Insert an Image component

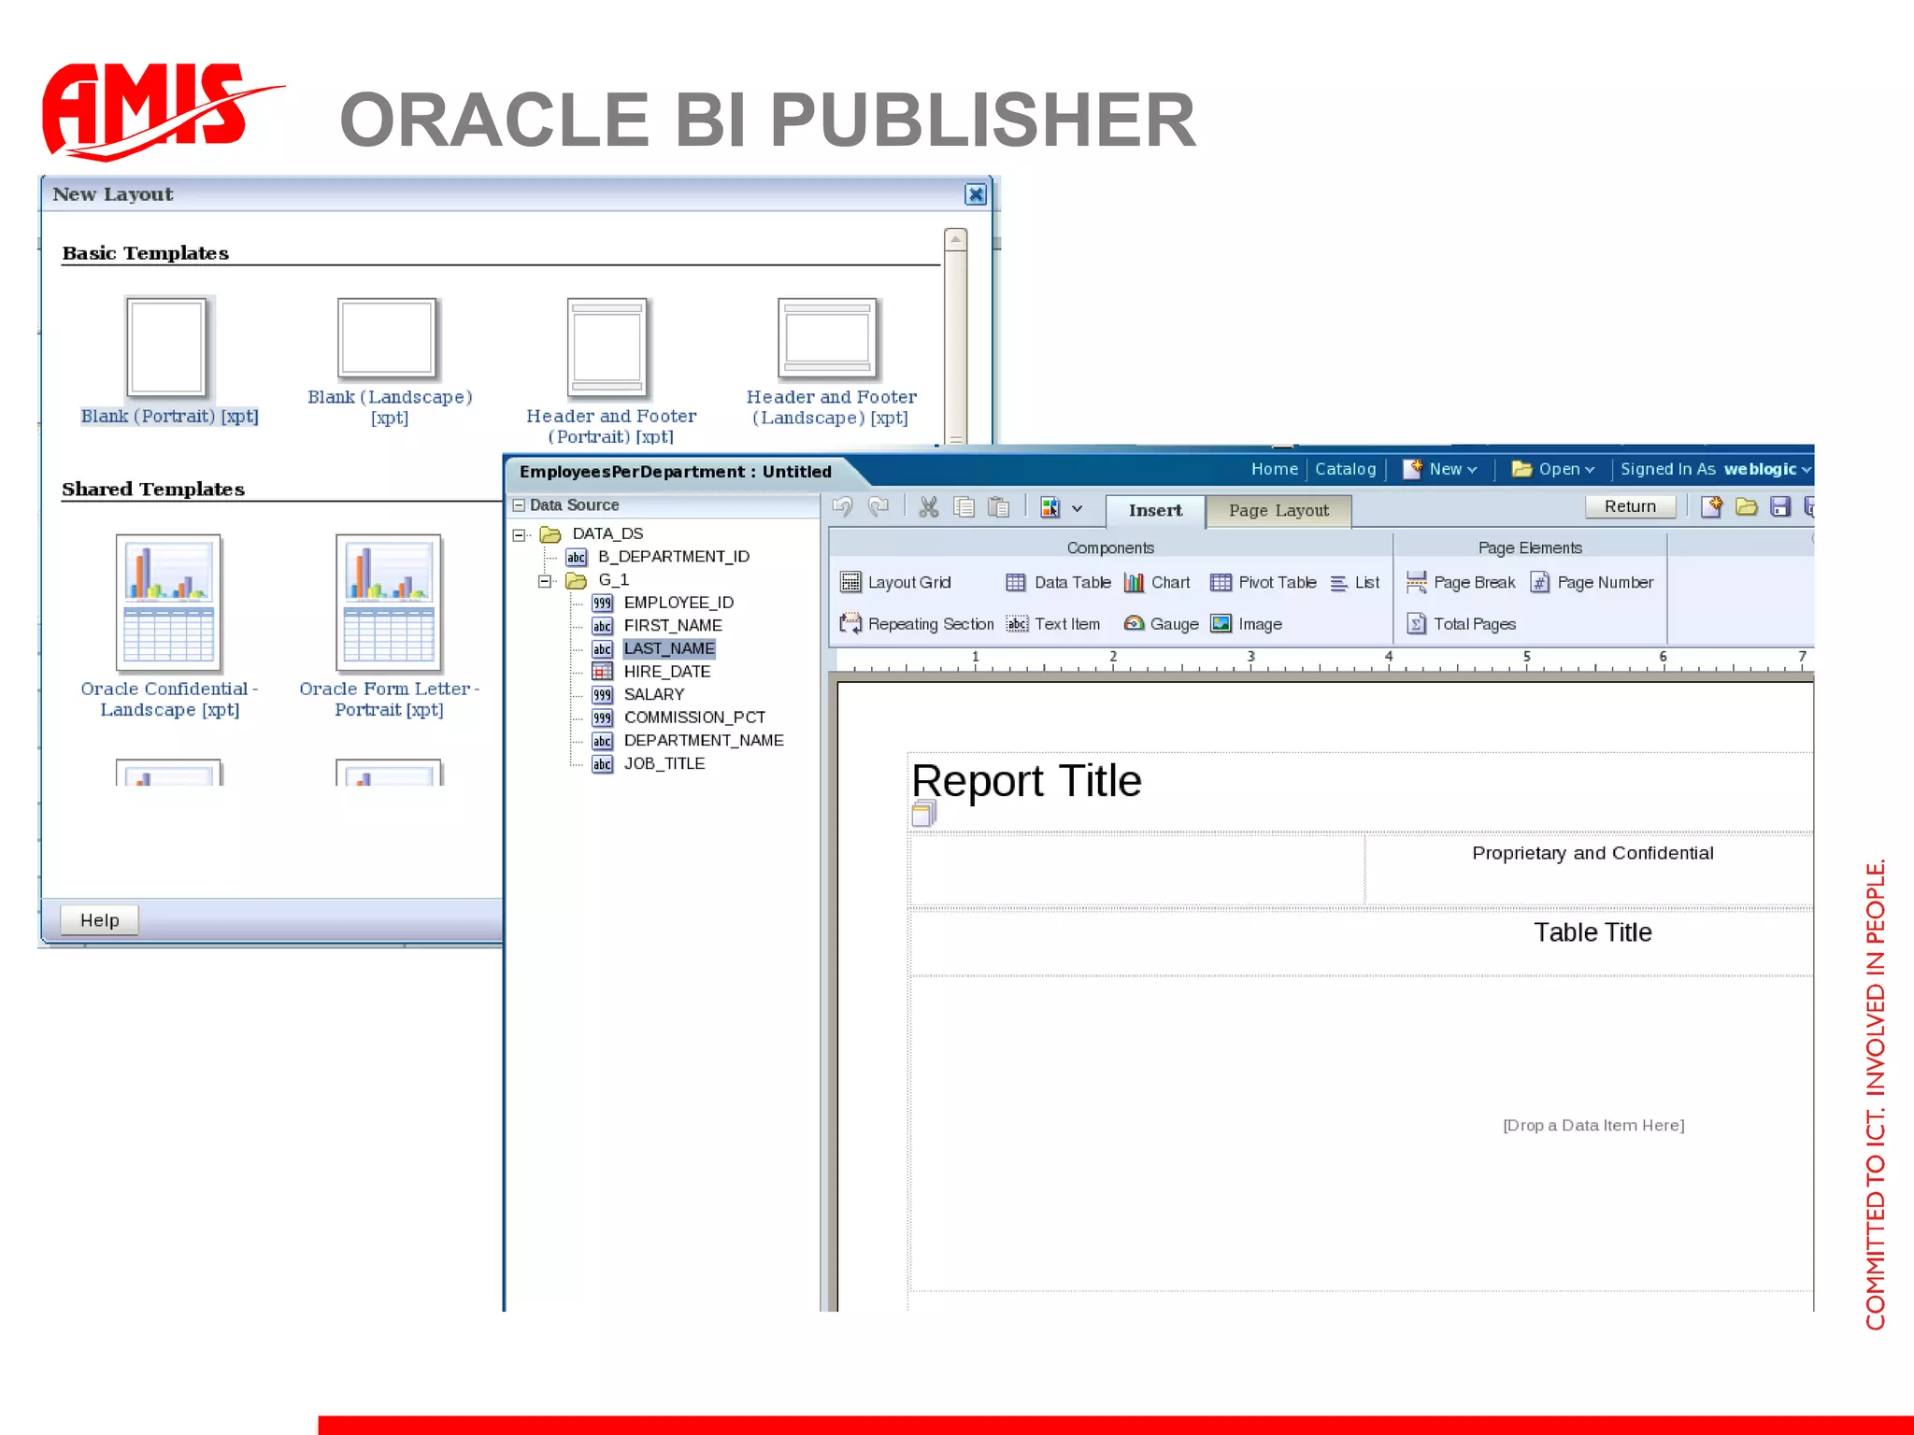(x=1246, y=623)
